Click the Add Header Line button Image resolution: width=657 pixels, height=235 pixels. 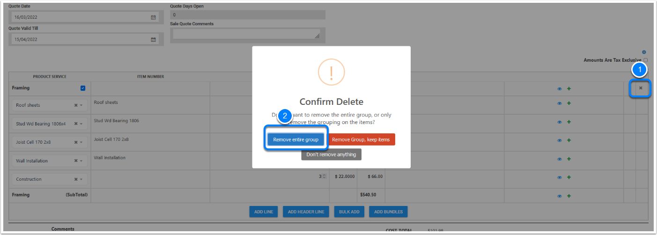coord(306,212)
